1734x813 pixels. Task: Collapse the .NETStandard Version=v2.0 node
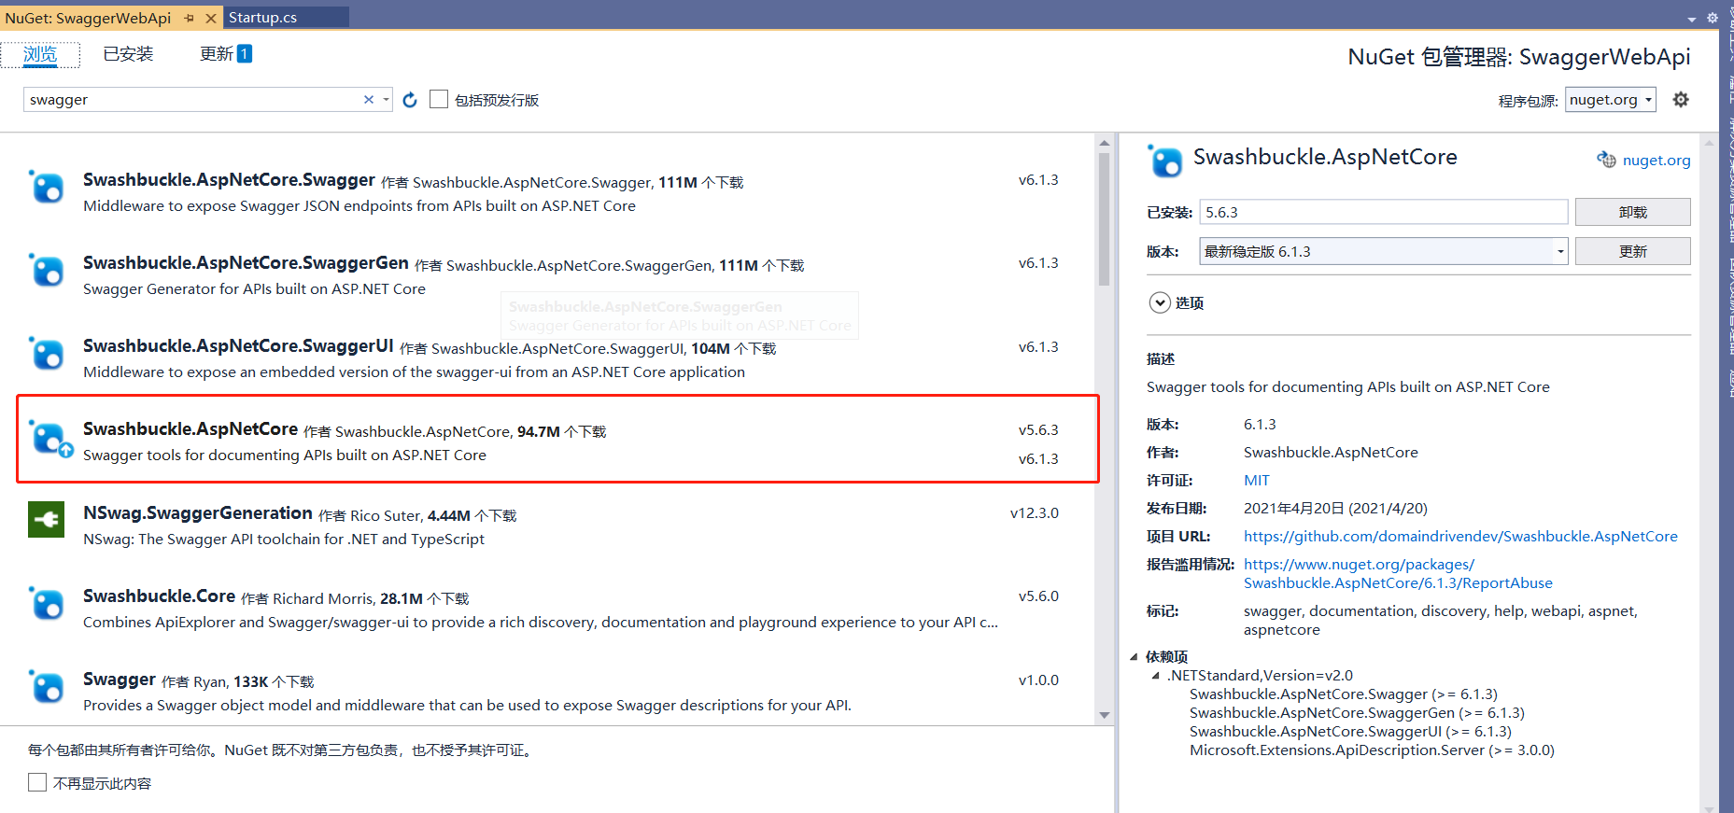(x=1155, y=675)
